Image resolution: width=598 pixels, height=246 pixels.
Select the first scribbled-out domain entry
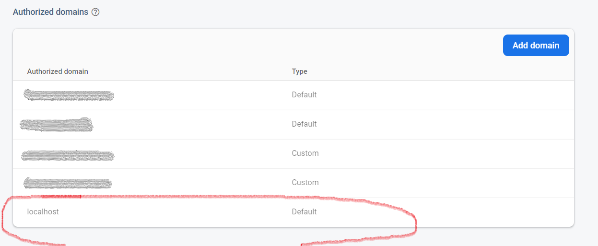pyautogui.click(x=69, y=95)
